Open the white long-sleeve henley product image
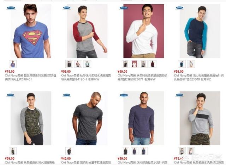The image size is (226, 165). (x=144, y=31)
